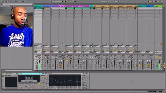Open EQ Eight Mode dropdown
This screenshot has height=93, width=166.
point(84,78)
